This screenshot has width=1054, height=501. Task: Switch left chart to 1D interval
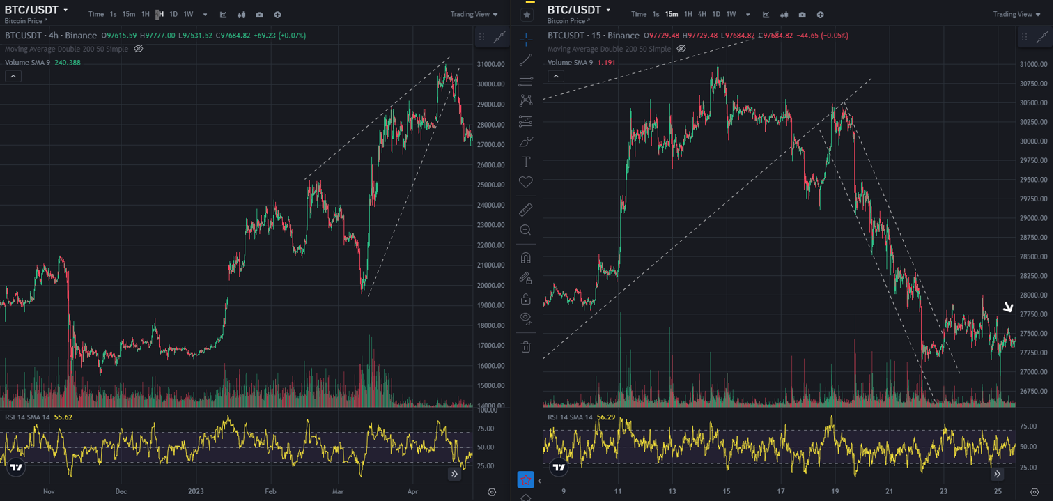coord(173,14)
